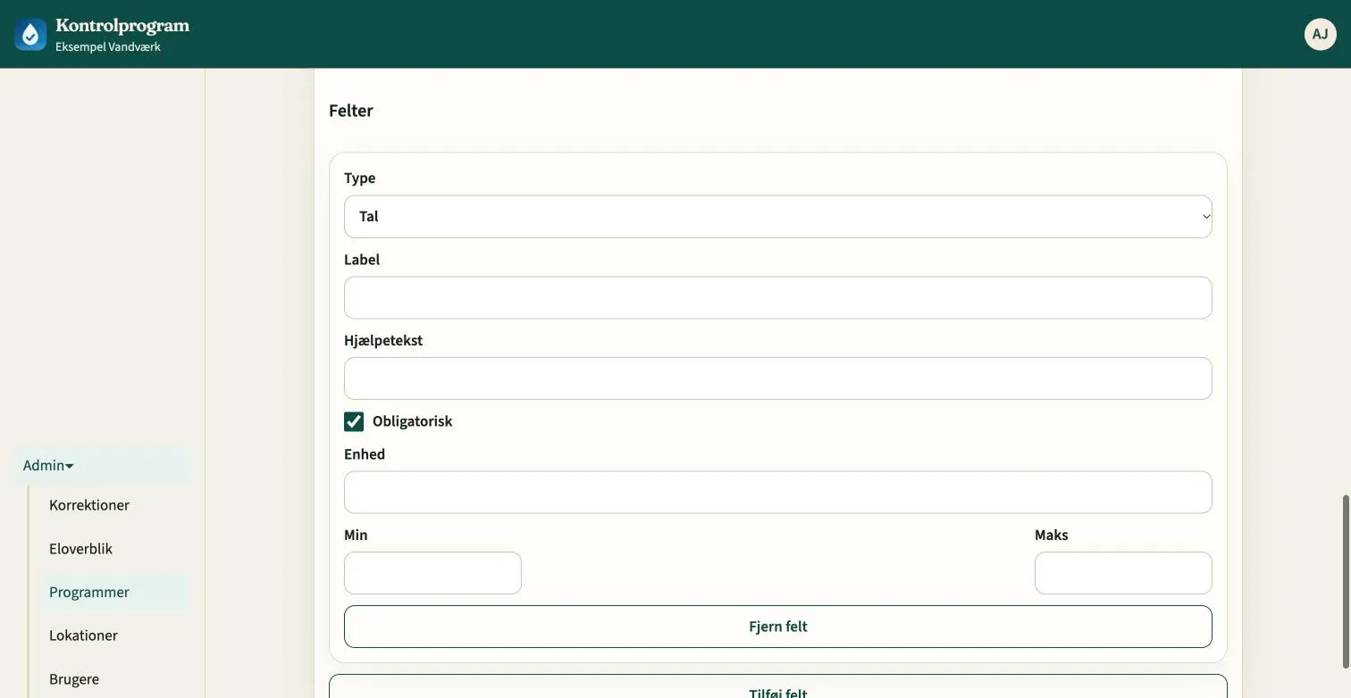Image resolution: width=1351 pixels, height=698 pixels.
Task: Navigate to Lokationer in the sidebar
Action: (114, 636)
